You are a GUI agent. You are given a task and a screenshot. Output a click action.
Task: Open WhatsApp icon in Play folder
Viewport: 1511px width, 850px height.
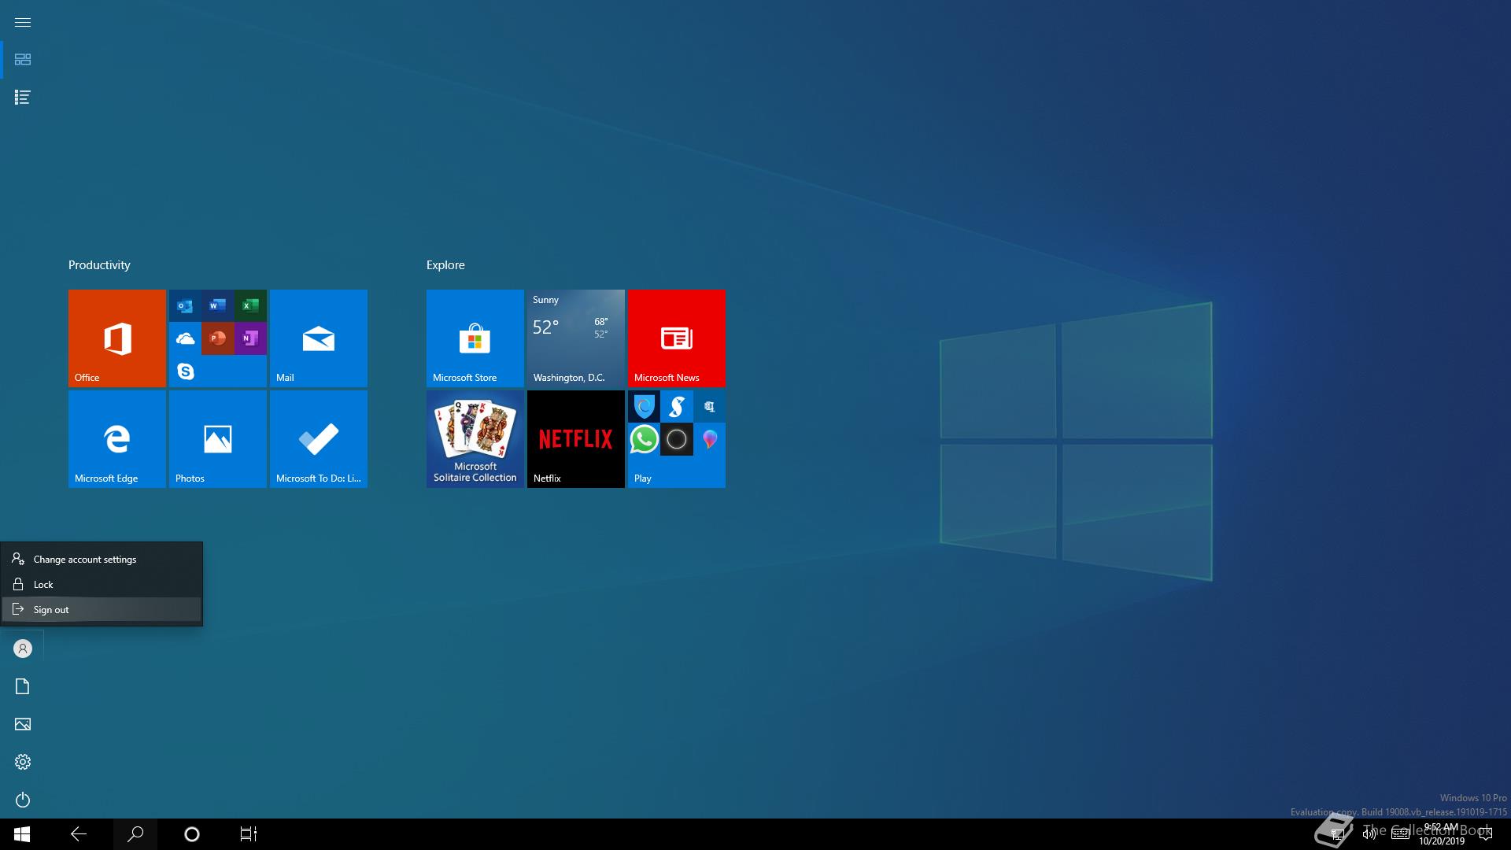tap(644, 439)
